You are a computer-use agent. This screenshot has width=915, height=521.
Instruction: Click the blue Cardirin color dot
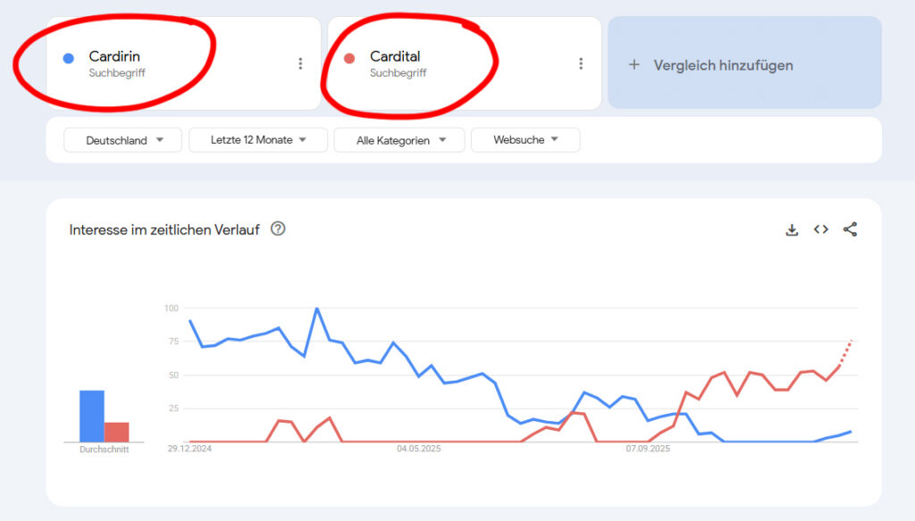tap(68, 58)
